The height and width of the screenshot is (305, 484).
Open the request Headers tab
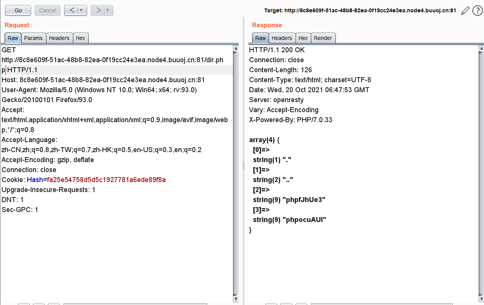[x=59, y=38]
